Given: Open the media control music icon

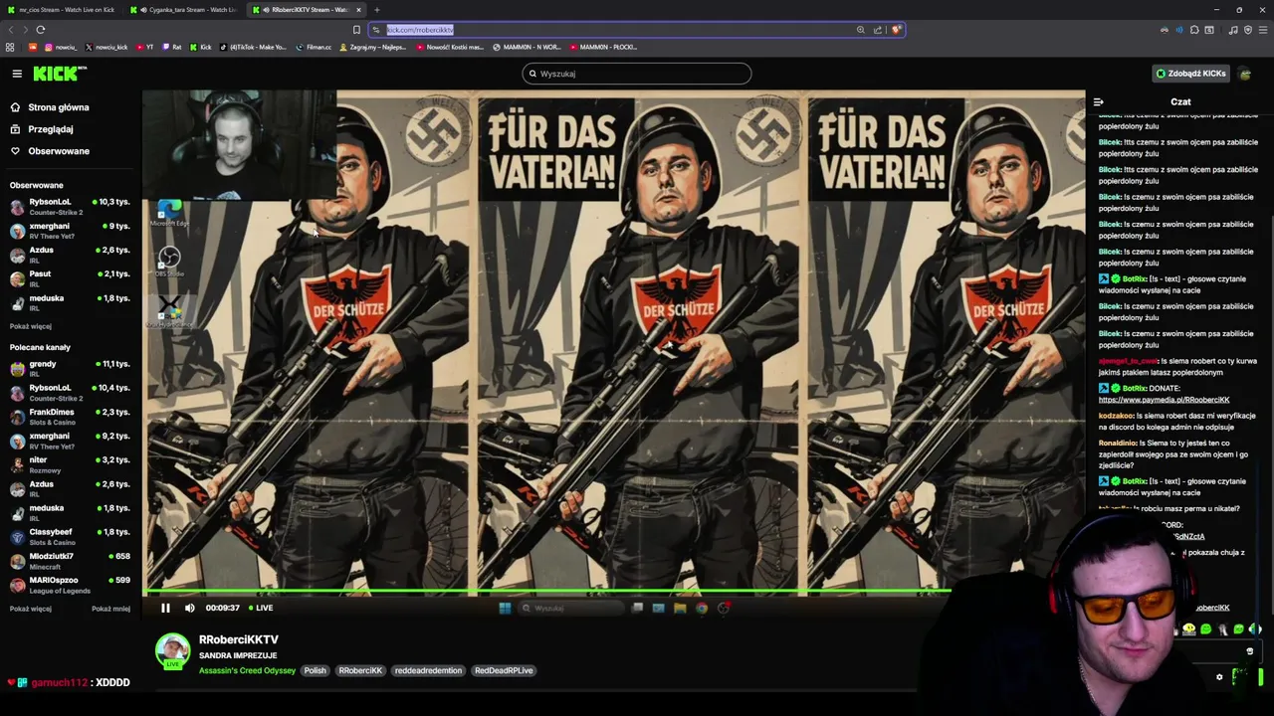Looking at the screenshot, I should coord(1233,30).
